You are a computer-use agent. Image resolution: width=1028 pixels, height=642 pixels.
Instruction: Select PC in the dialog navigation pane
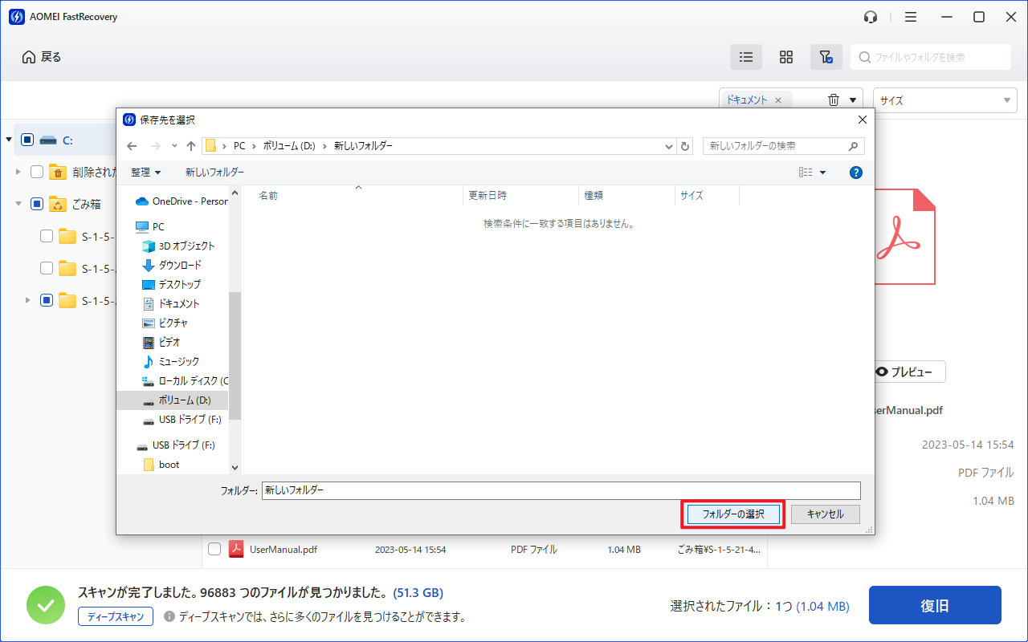click(x=150, y=227)
